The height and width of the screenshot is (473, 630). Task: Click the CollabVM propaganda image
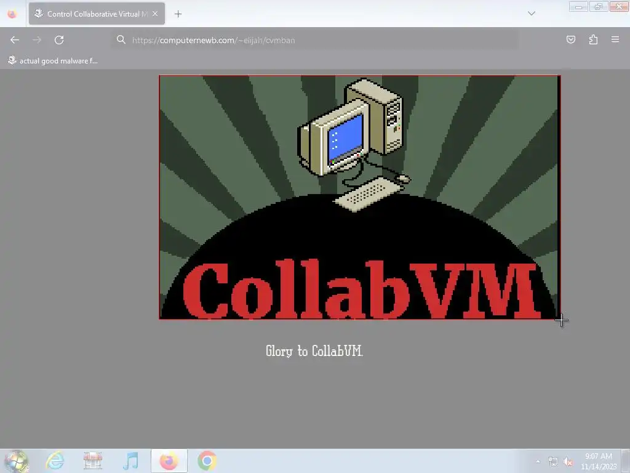pos(359,197)
